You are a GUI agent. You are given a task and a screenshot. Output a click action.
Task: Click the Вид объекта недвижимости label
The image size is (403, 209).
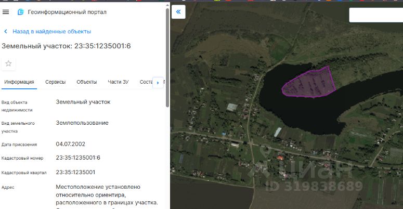tap(17, 106)
